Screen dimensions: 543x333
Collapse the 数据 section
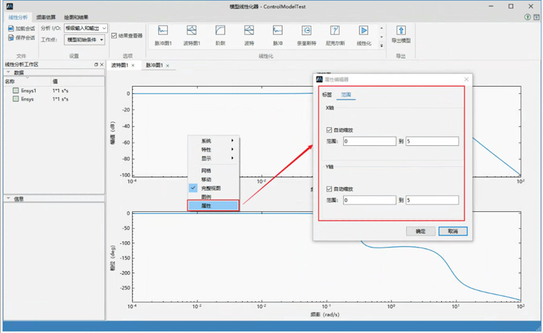[x=8, y=72]
